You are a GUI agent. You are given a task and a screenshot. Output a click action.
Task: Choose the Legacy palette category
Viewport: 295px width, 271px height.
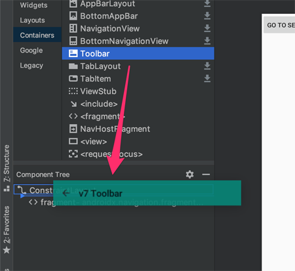[31, 66]
